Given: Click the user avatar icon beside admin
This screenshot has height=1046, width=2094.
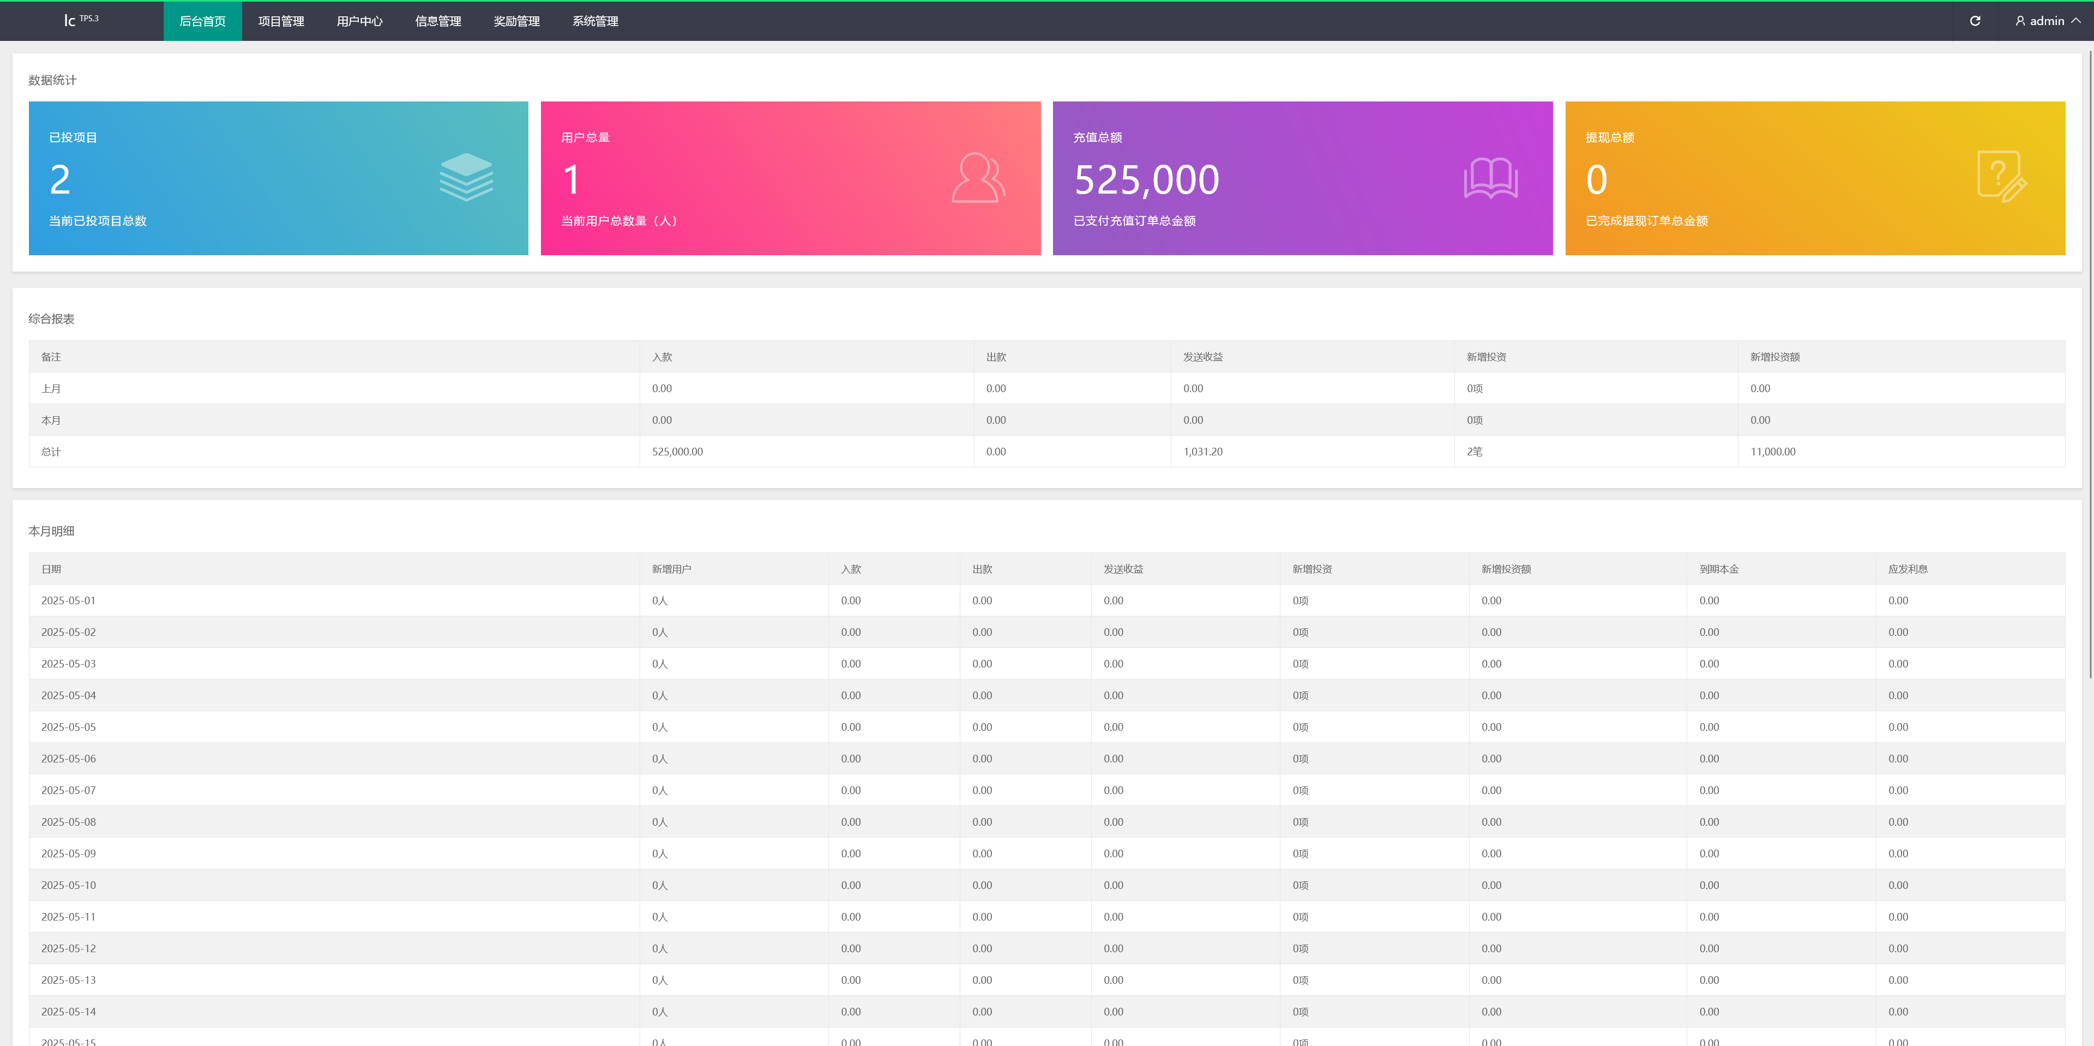Looking at the screenshot, I should coord(2020,21).
